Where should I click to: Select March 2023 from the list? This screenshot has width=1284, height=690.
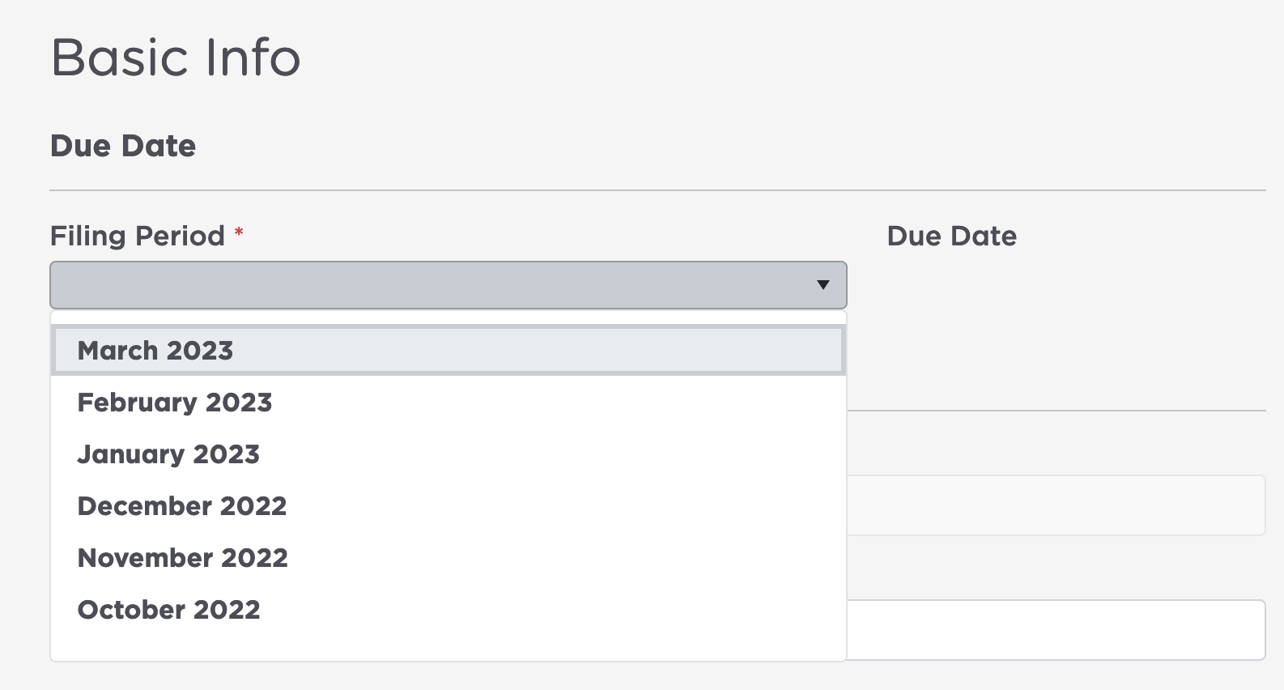(x=155, y=350)
